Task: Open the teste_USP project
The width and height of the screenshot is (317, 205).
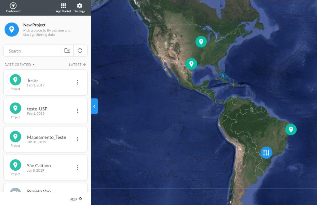Action: point(46,111)
